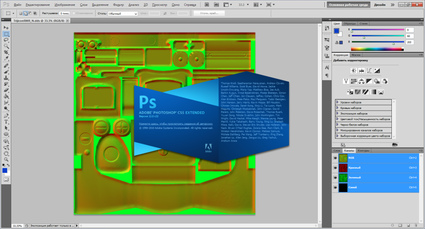This screenshot has width=425, height=229.
Task: Add a Photo Filter adjustment
Action: [x=377, y=81]
